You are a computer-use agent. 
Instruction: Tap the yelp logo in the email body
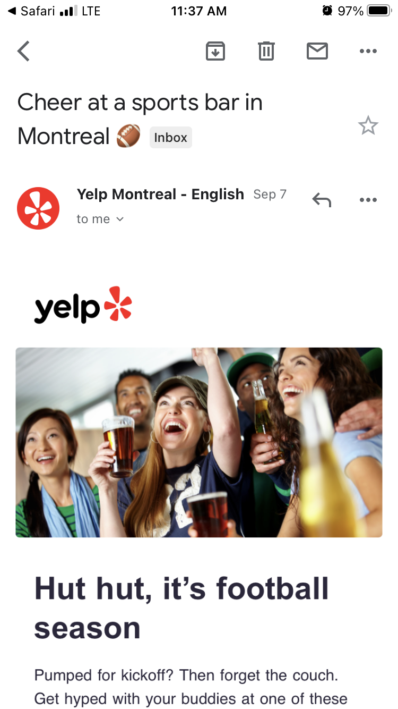point(83,306)
